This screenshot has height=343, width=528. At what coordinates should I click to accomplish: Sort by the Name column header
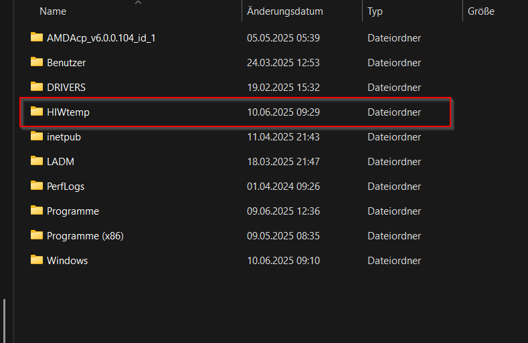pyautogui.click(x=54, y=11)
